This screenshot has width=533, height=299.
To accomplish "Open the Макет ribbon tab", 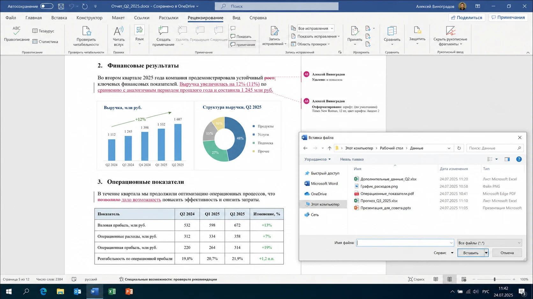I will [x=118, y=18].
